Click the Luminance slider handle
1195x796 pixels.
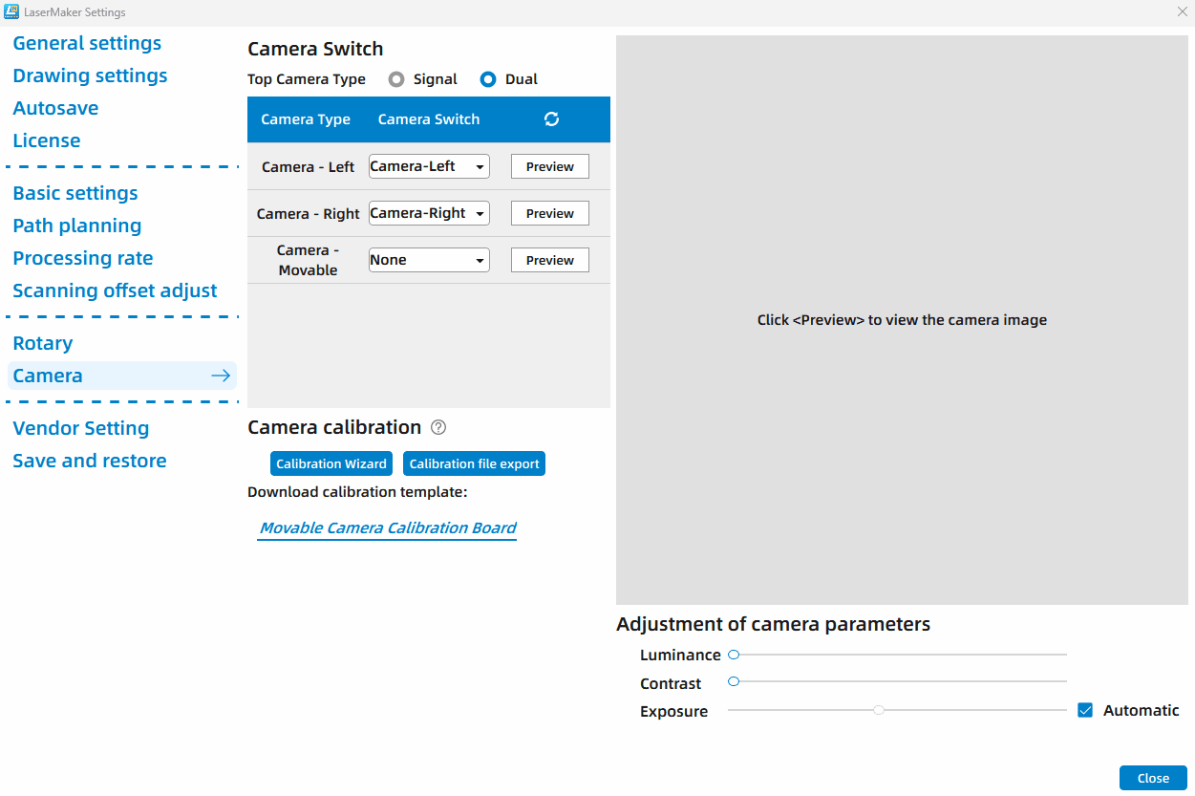(734, 655)
